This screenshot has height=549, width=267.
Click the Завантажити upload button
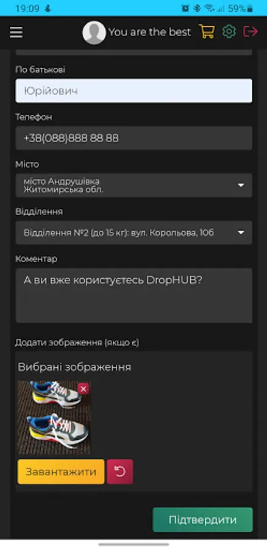(61, 472)
